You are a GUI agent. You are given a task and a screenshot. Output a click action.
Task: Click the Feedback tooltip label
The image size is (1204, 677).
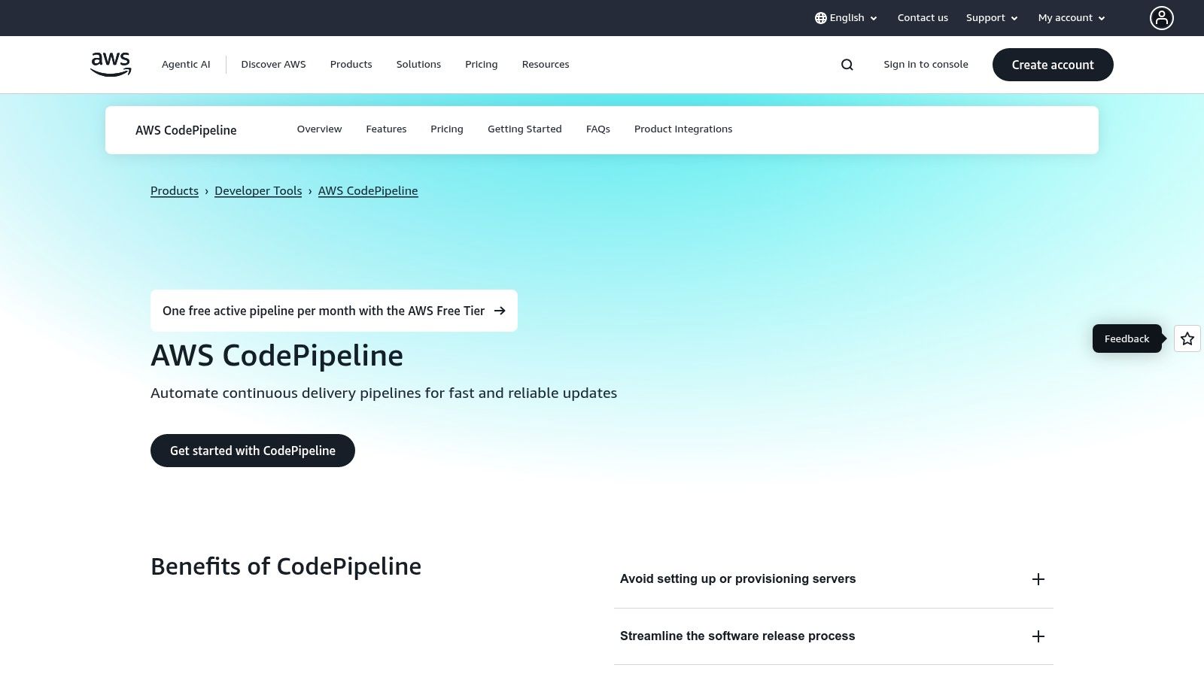[x=1126, y=338]
